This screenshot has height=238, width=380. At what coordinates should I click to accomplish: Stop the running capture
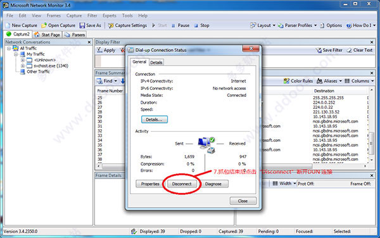pos(201,25)
